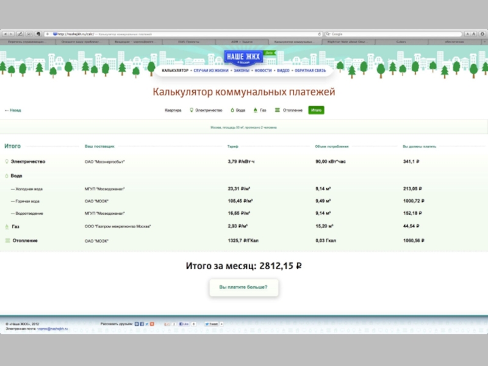This screenshot has height=366, width=488.
Task: Click the supplier ООО Газпром межрегионгаз Москва
Action: [x=118, y=226]
